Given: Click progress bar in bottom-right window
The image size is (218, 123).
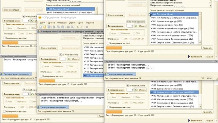Looking at the screenshot, I should (154, 112).
